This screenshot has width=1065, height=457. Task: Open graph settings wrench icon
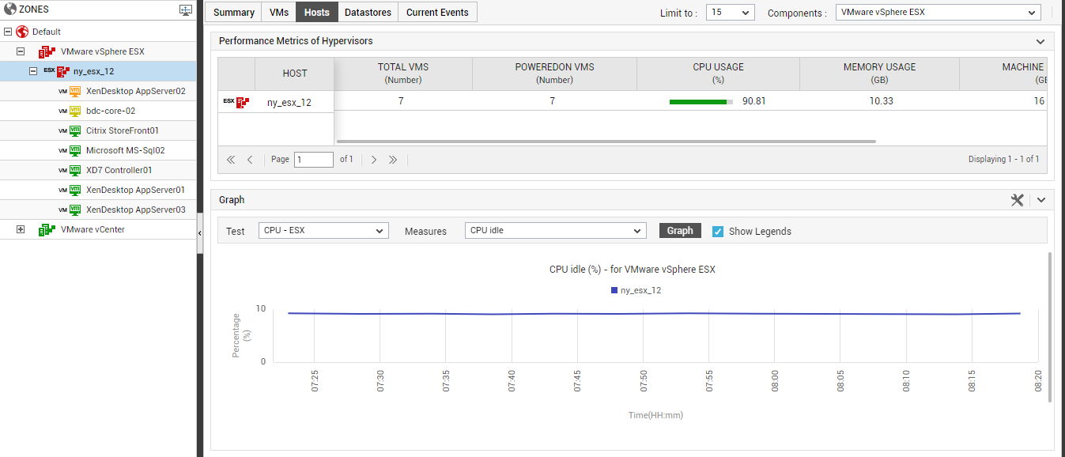1018,200
